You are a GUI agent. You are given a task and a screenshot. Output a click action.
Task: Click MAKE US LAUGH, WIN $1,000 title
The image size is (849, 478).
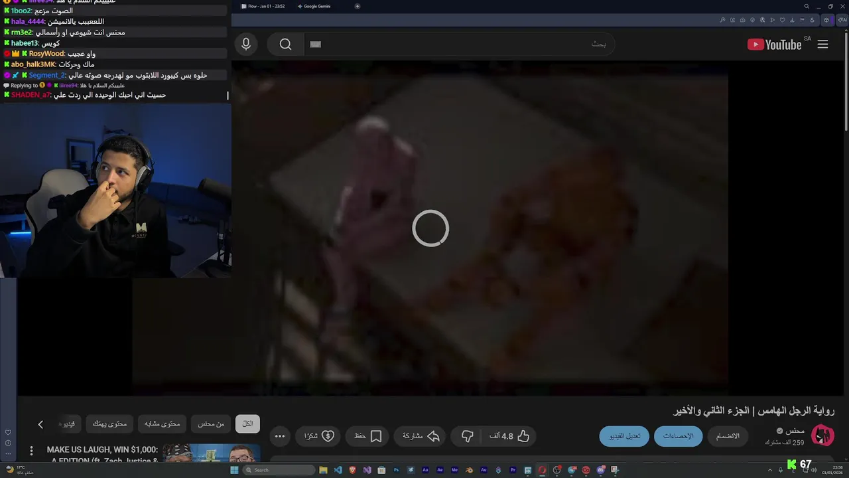[102, 449]
